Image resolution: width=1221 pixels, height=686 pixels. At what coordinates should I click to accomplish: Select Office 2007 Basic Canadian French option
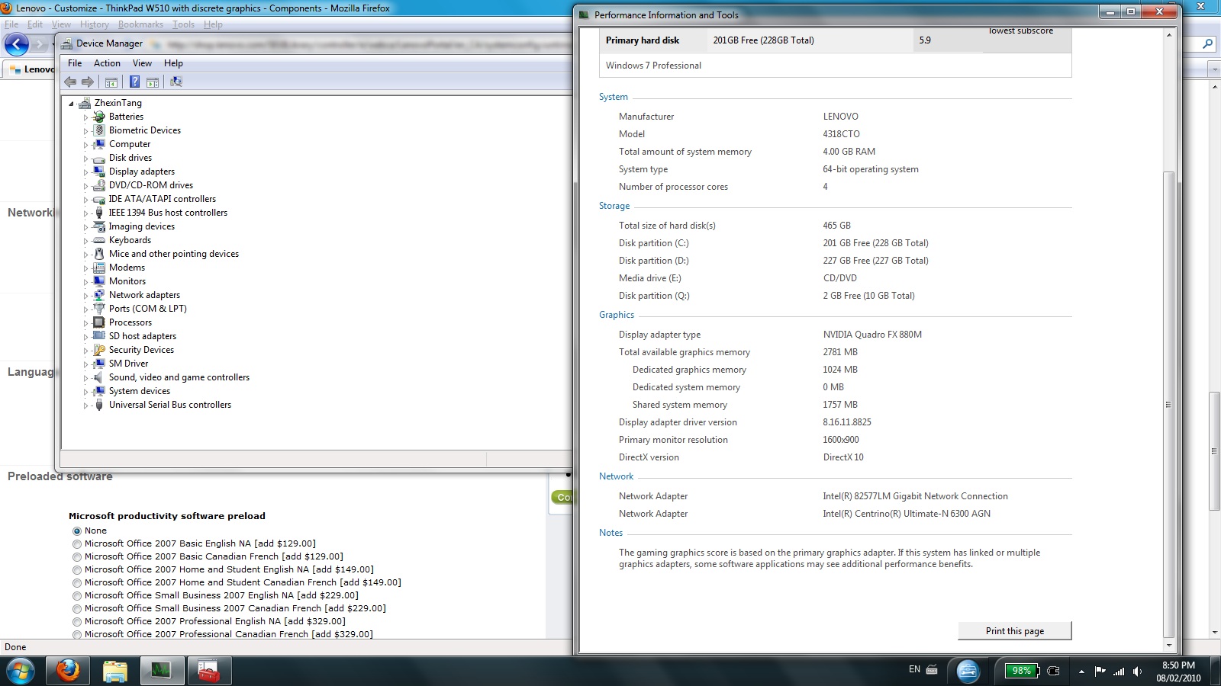(x=77, y=557)
